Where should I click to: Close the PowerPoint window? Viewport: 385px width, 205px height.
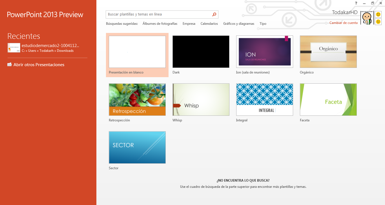pyautogui.click(x=380, y=3)
